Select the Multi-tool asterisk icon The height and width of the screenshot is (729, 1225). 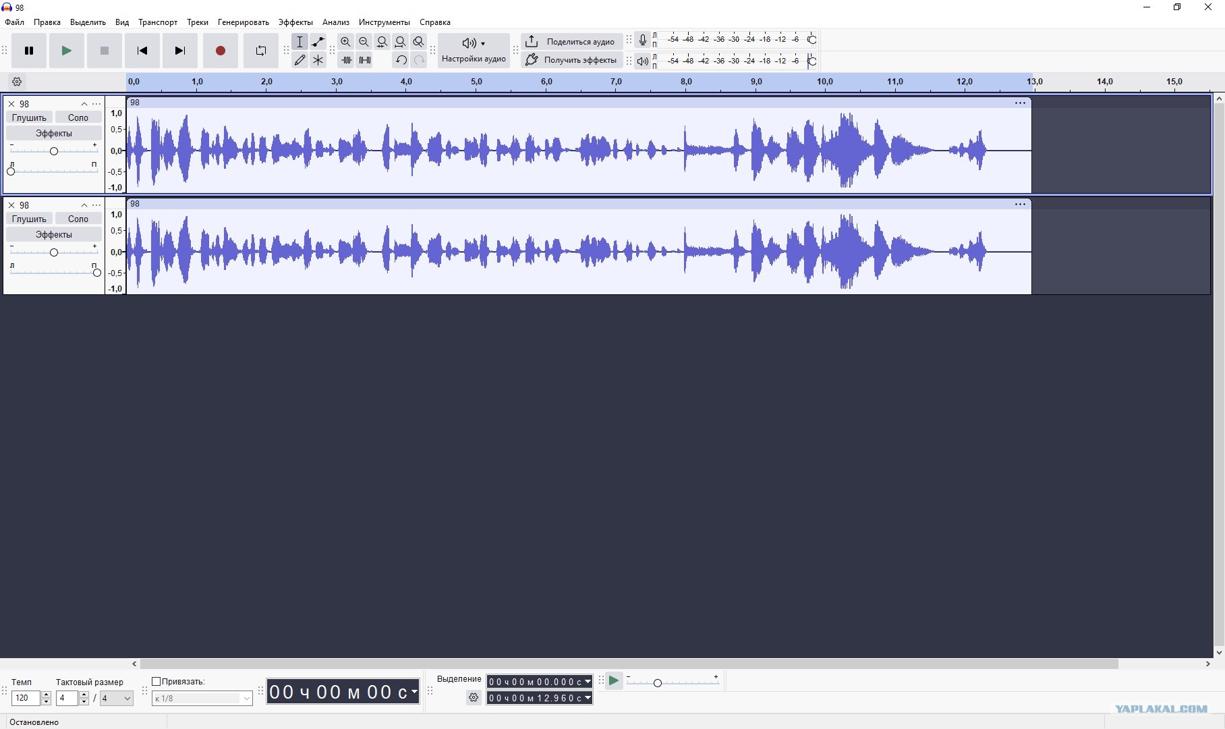318,60
